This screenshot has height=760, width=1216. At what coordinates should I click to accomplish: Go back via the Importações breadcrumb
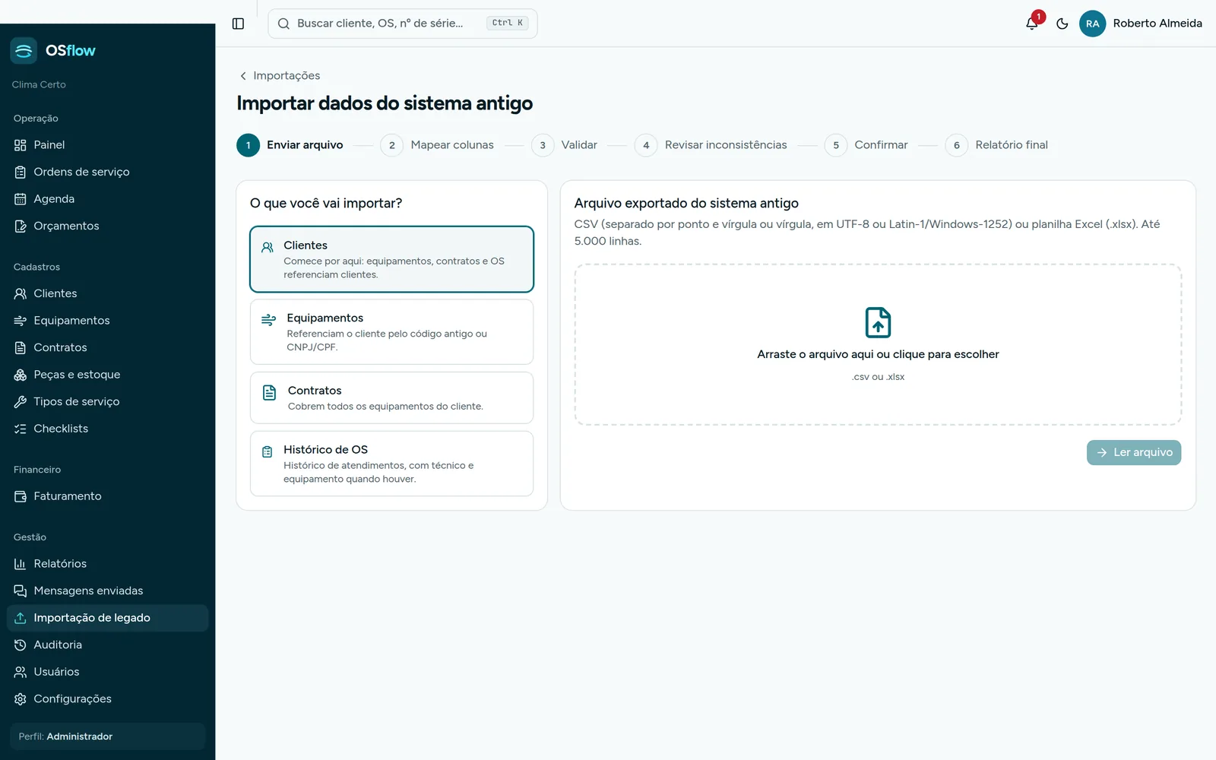[279, 76]
